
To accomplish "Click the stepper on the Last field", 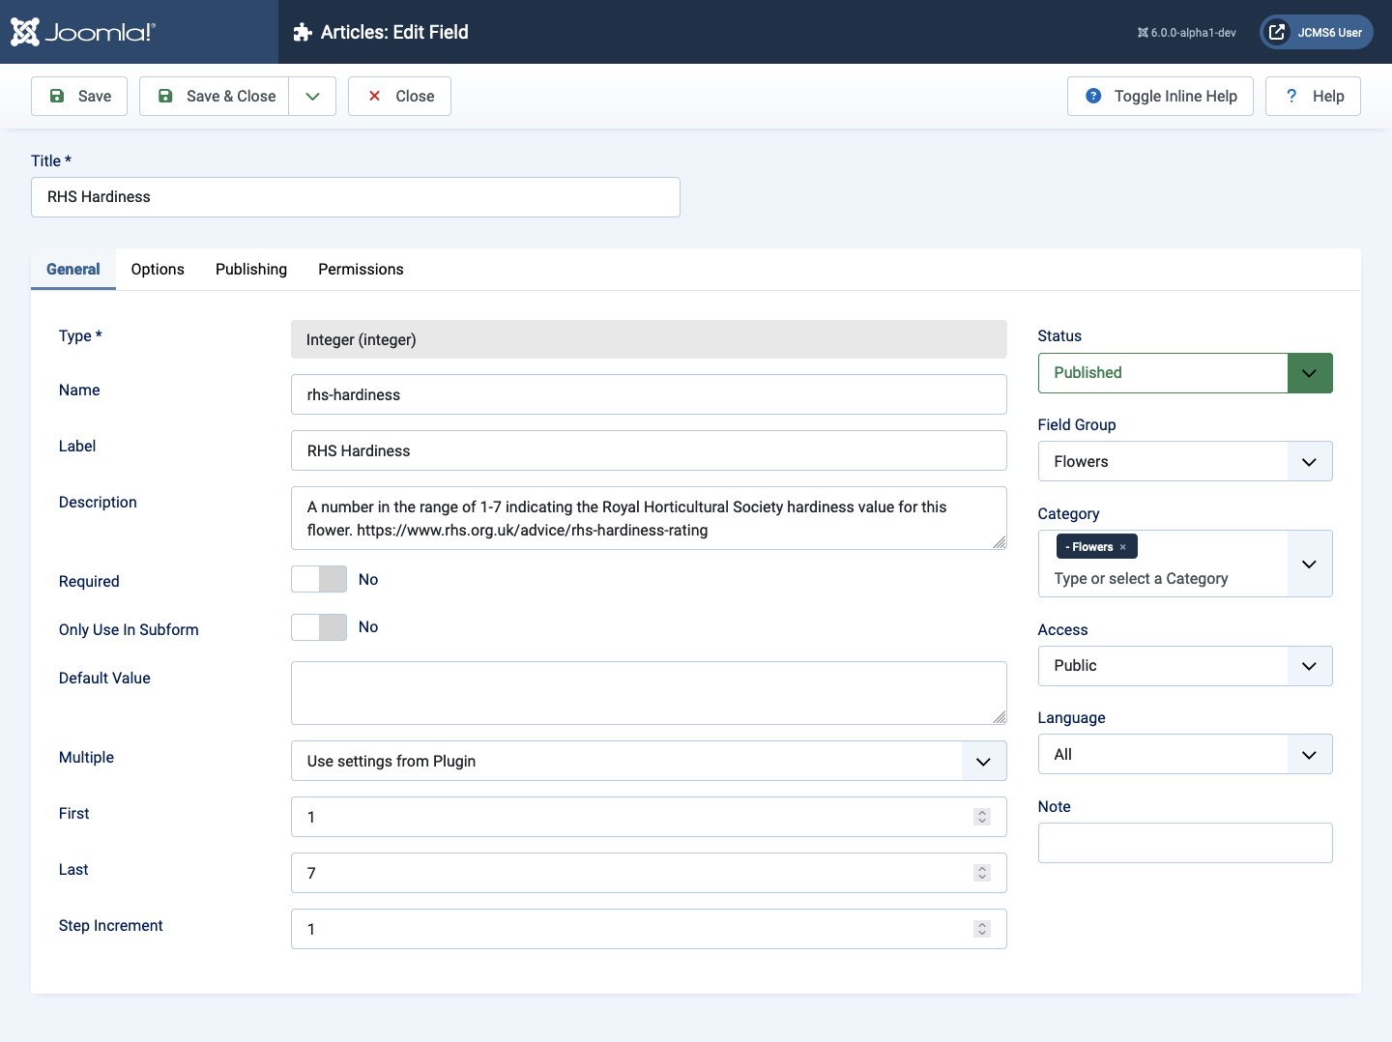I will (x=982, y=873).
